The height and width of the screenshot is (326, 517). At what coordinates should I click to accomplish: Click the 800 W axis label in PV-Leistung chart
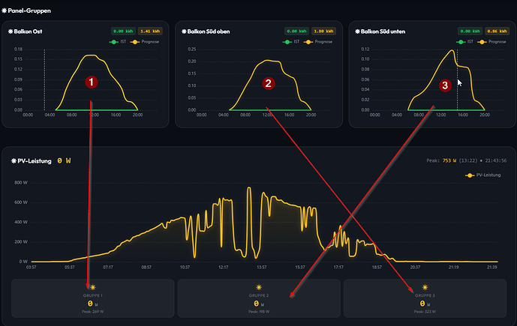[x=21, y=183]
